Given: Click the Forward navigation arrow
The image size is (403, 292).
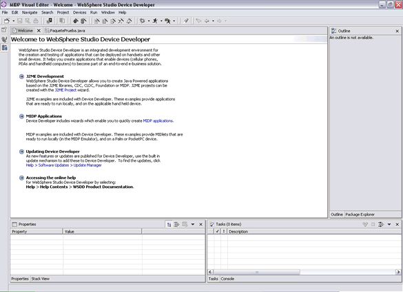Looking at the screenshot, I should [x=219, y=21].
